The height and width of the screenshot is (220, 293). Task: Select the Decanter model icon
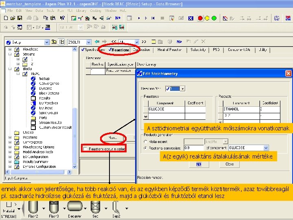click(x=75, y=207)
